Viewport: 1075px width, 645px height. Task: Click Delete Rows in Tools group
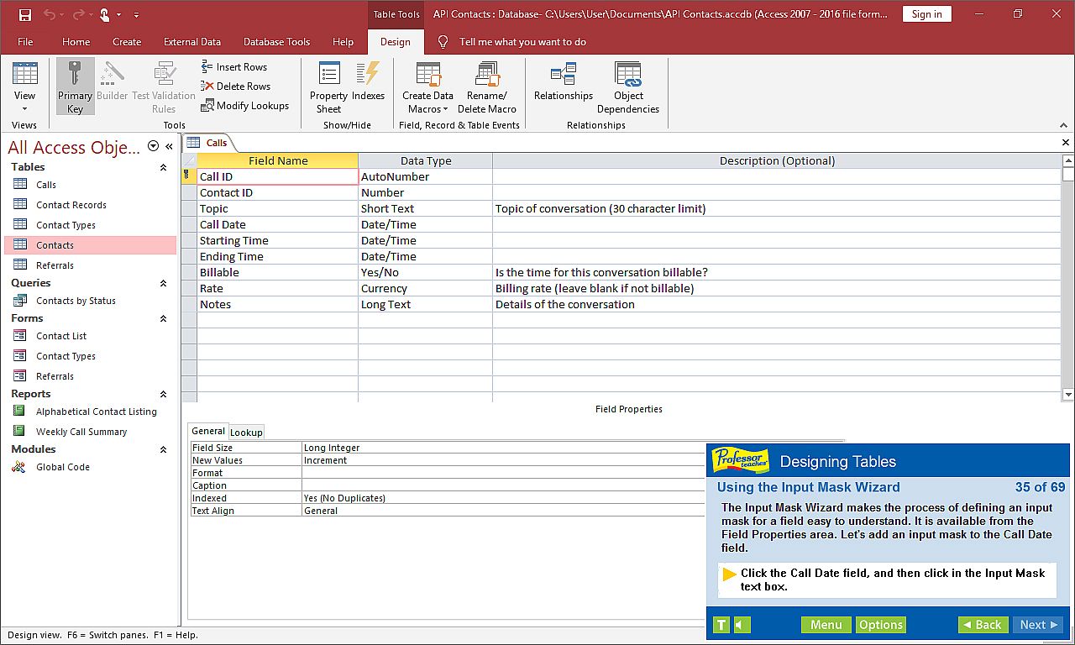[x=236, y=87]
